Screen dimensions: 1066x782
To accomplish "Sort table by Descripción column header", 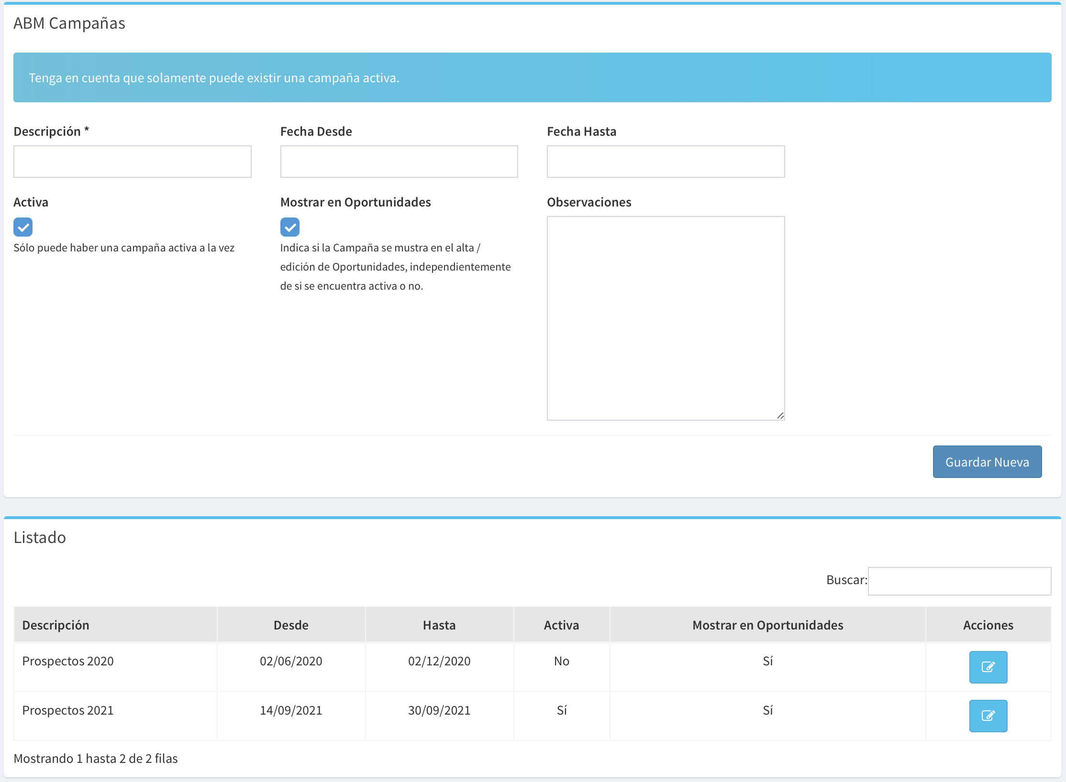I will click(56, 625).
